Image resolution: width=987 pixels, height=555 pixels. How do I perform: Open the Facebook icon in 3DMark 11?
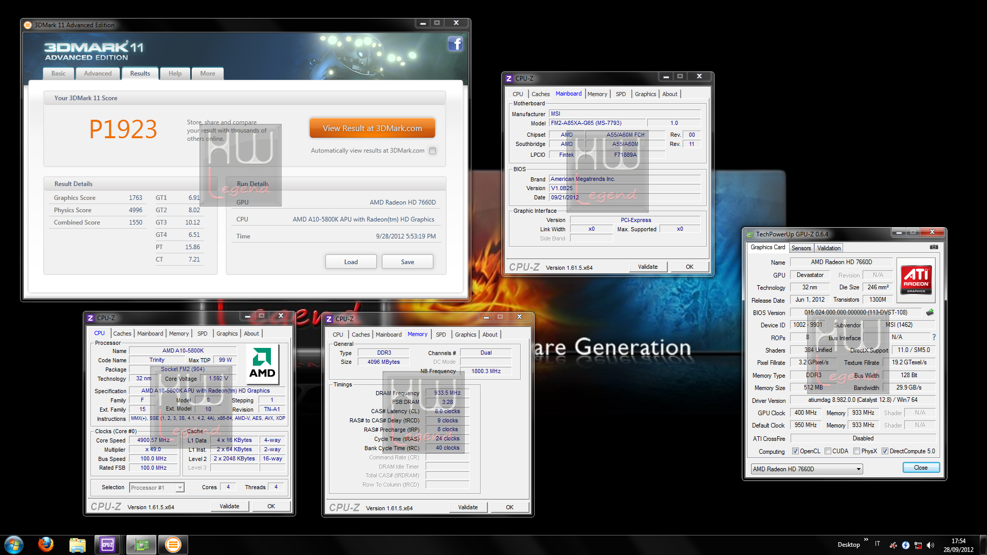click(x=455, y=44)
